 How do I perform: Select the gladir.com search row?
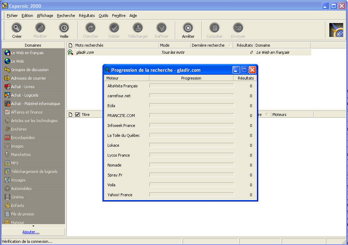pos(85,52)
